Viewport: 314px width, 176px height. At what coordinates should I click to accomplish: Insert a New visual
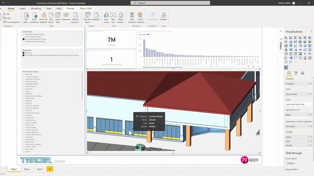pyautogui.click(x=106, y=18)
